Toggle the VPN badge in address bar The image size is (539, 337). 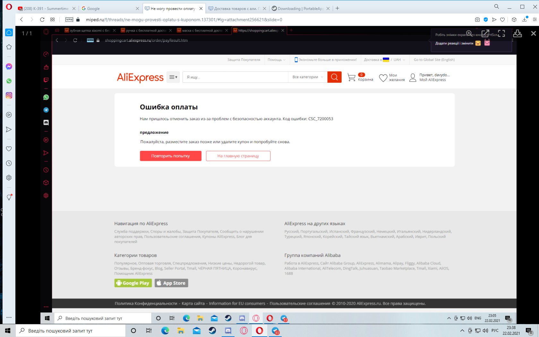(69, 20)
